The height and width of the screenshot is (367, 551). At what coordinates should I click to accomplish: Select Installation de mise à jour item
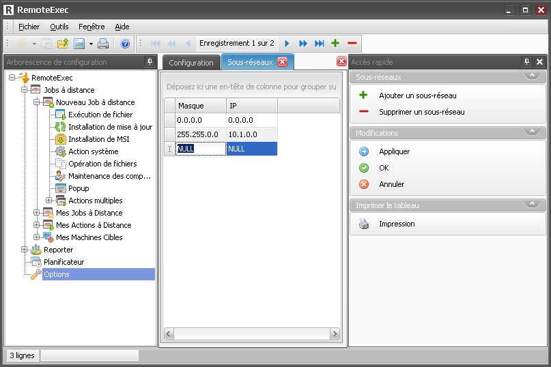(x=111, y=127)
